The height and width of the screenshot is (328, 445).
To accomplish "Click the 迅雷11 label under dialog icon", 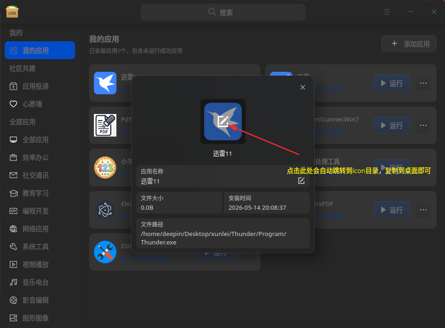I will pyautogui.click(x=222, y=154).
